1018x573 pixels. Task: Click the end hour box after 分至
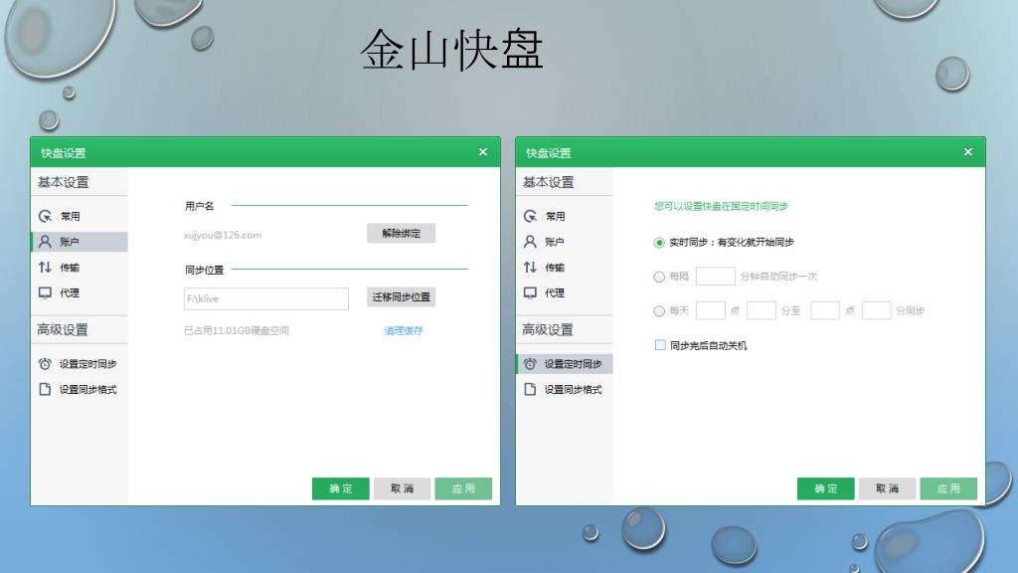825,310
